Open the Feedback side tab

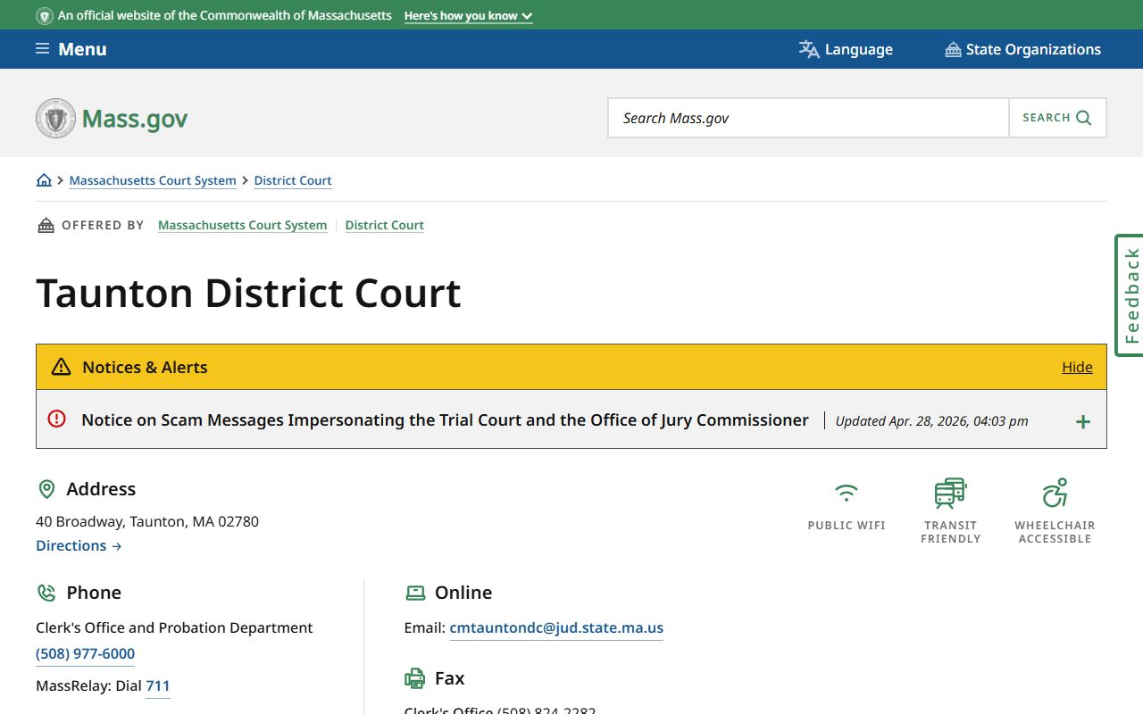tap(1130, 295)
